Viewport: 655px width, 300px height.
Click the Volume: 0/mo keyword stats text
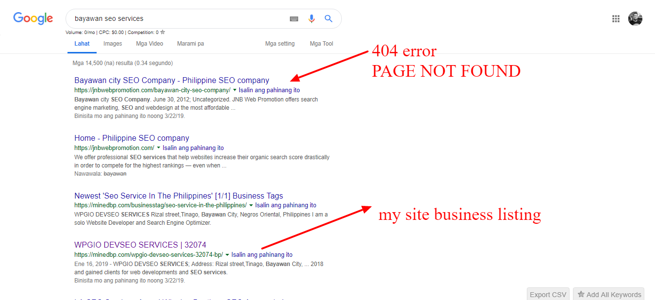pyautogui.click(x=81, y=33)
